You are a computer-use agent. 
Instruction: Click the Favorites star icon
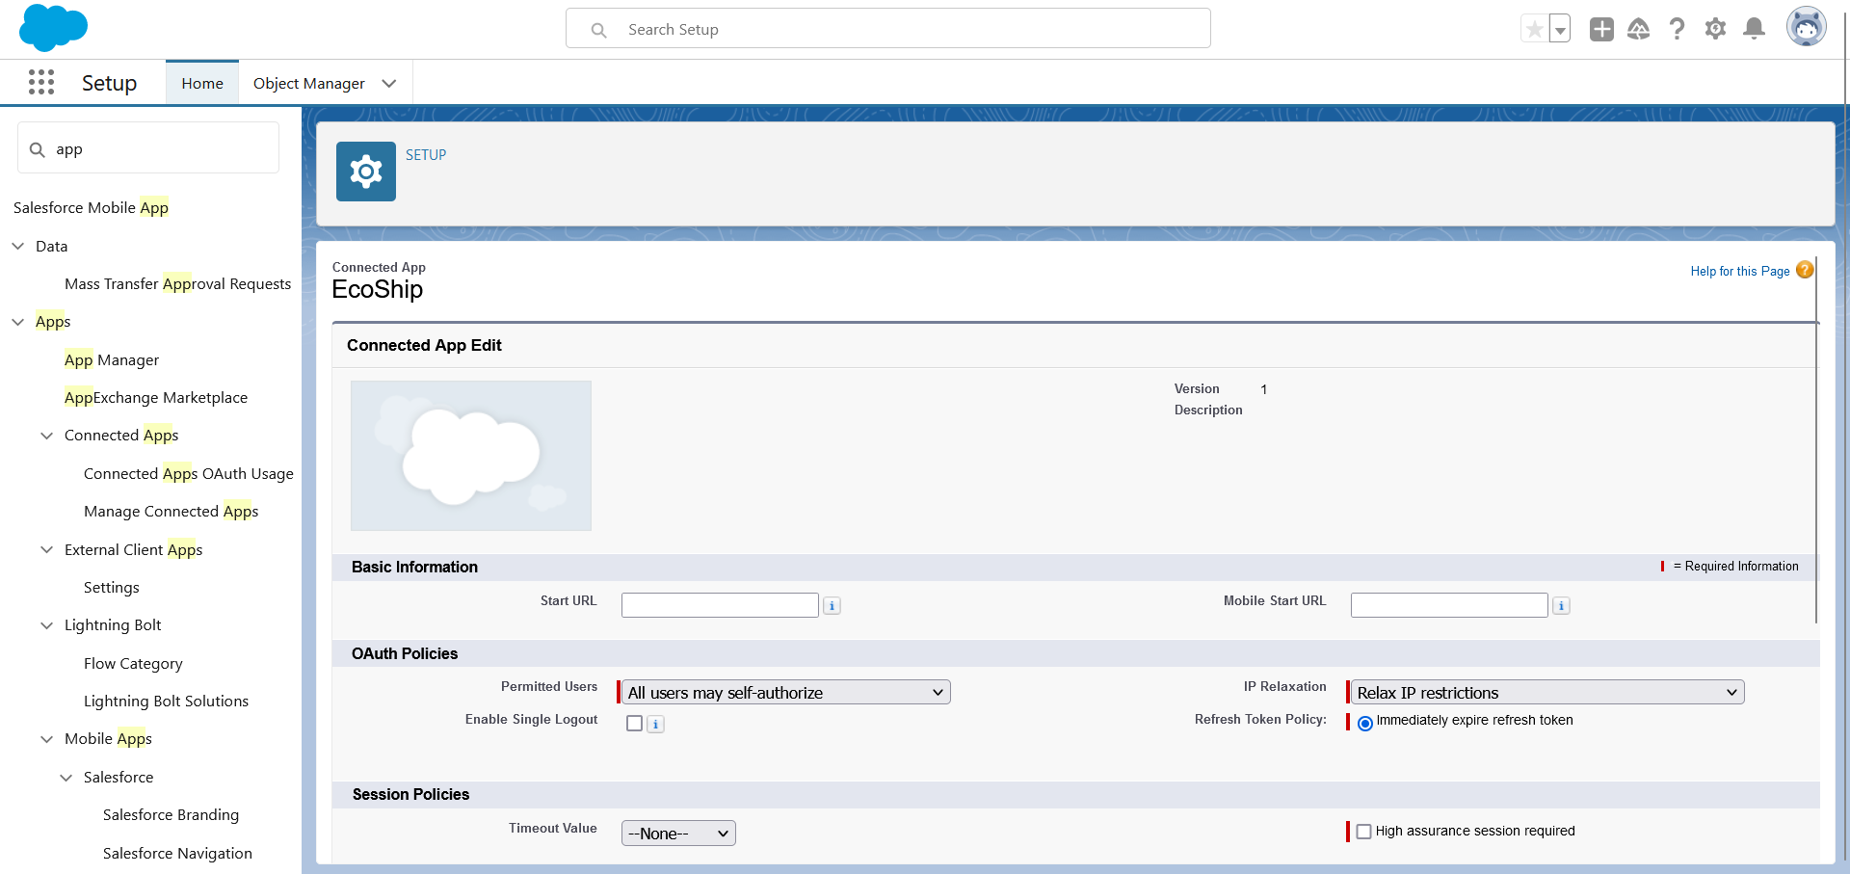tap(1534, 29)
